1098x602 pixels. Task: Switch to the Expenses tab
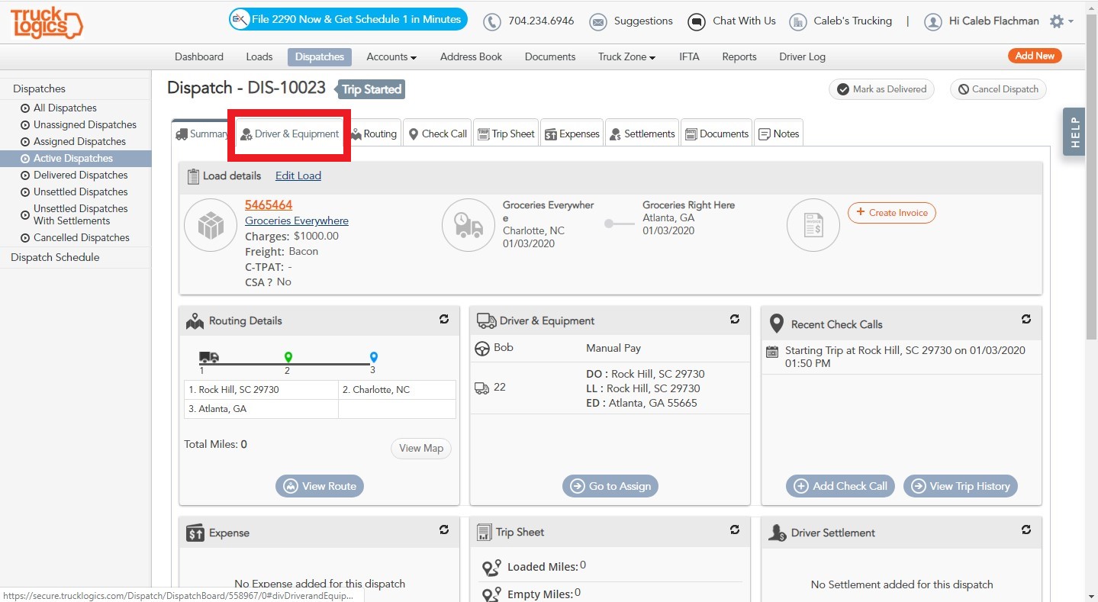572,134
